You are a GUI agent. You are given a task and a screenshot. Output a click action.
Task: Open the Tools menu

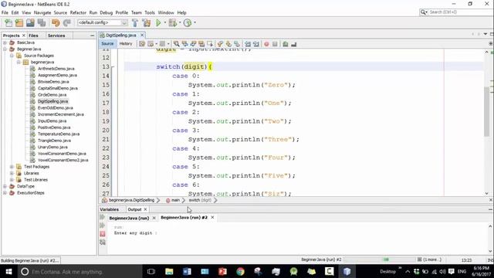[x=150, y=12]
